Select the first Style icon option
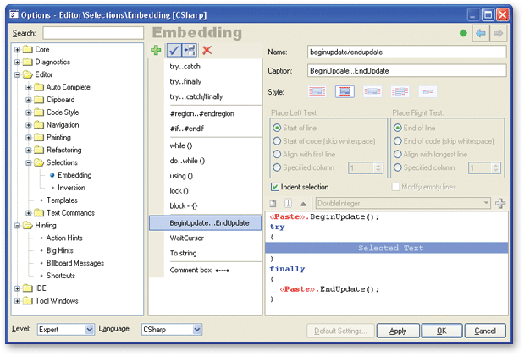The image size is (524, 356). click(317, 91)
